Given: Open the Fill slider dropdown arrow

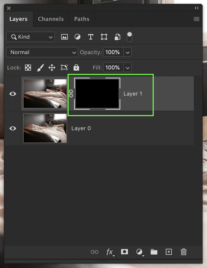Looking at the screenshot, I should tap(127, 68).
